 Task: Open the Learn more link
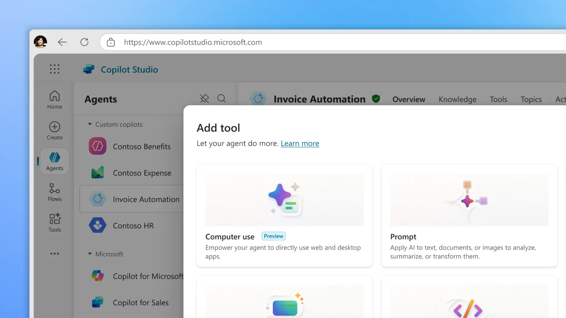coord(300,143)
